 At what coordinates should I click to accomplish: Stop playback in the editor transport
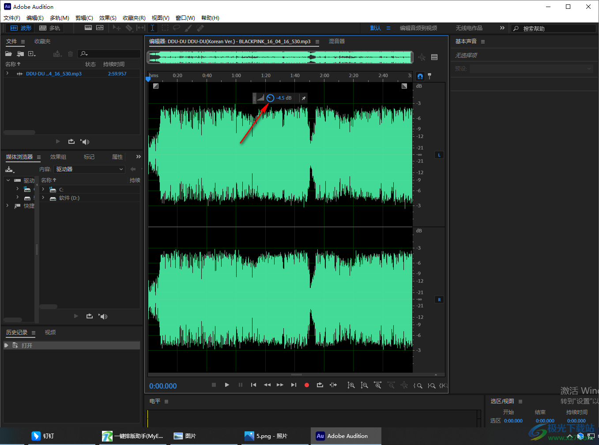coord(214,385)
